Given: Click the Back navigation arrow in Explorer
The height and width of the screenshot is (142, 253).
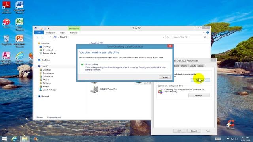Looking at the screenshot, I should [38, 37].
